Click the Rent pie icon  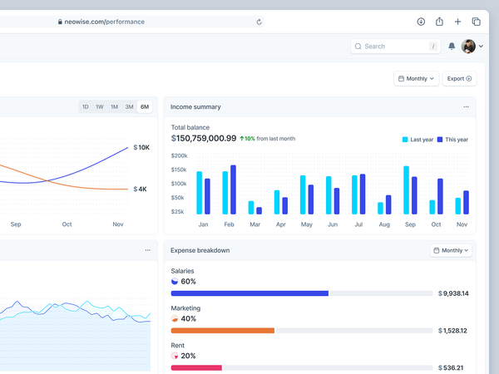(175, 356)
